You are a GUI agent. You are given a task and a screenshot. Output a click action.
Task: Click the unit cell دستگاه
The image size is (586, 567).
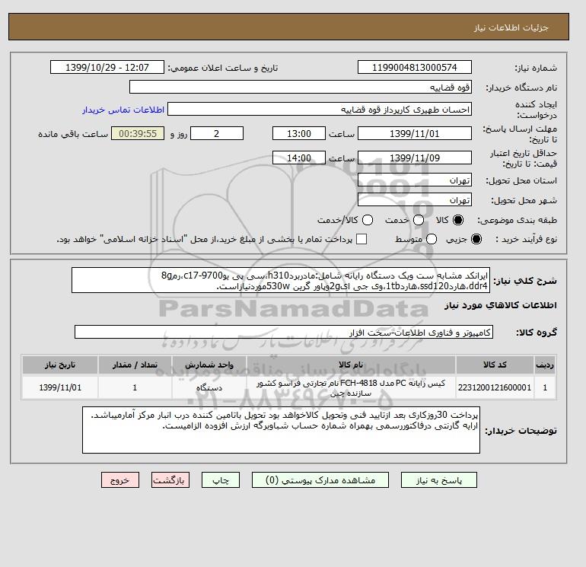click(x=209, y=387)
